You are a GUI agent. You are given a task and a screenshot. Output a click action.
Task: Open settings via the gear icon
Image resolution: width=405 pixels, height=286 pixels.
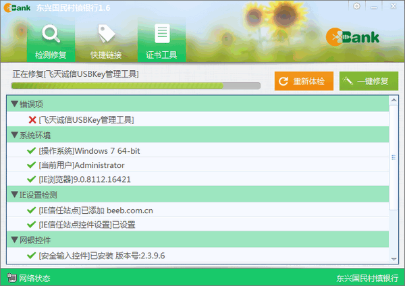(356, 6)
